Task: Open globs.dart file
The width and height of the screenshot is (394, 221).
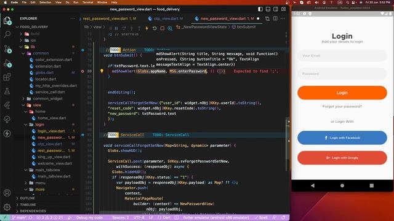Action: [44, 72]
